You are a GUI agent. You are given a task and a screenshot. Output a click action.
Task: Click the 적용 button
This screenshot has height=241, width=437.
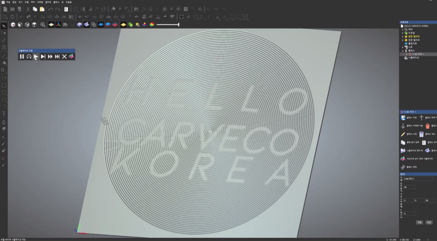tap(419, 222)
